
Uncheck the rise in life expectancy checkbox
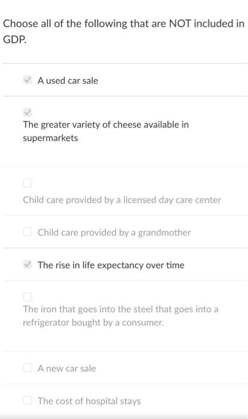click(x=27, y=265)
